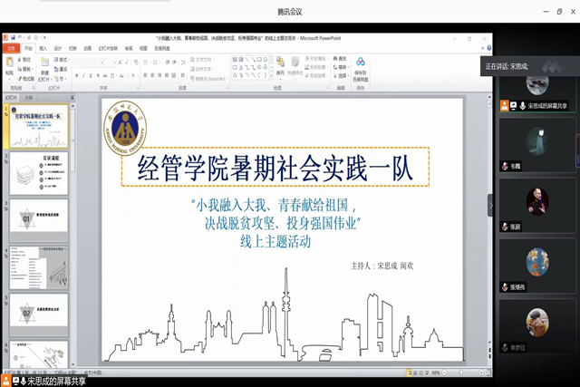Image resolution: width=580 pixels, height=387 pixels.
Task: Open the Section (节) dropdown
Action: pos(61,79)
